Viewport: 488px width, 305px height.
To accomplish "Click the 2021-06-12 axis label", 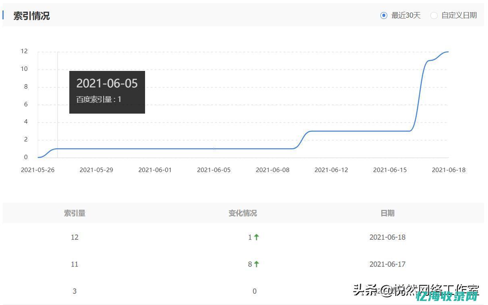I will 331,170.
